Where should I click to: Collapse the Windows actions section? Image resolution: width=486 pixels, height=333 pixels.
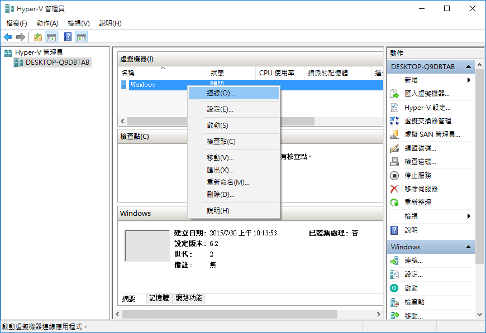point(468,247)
